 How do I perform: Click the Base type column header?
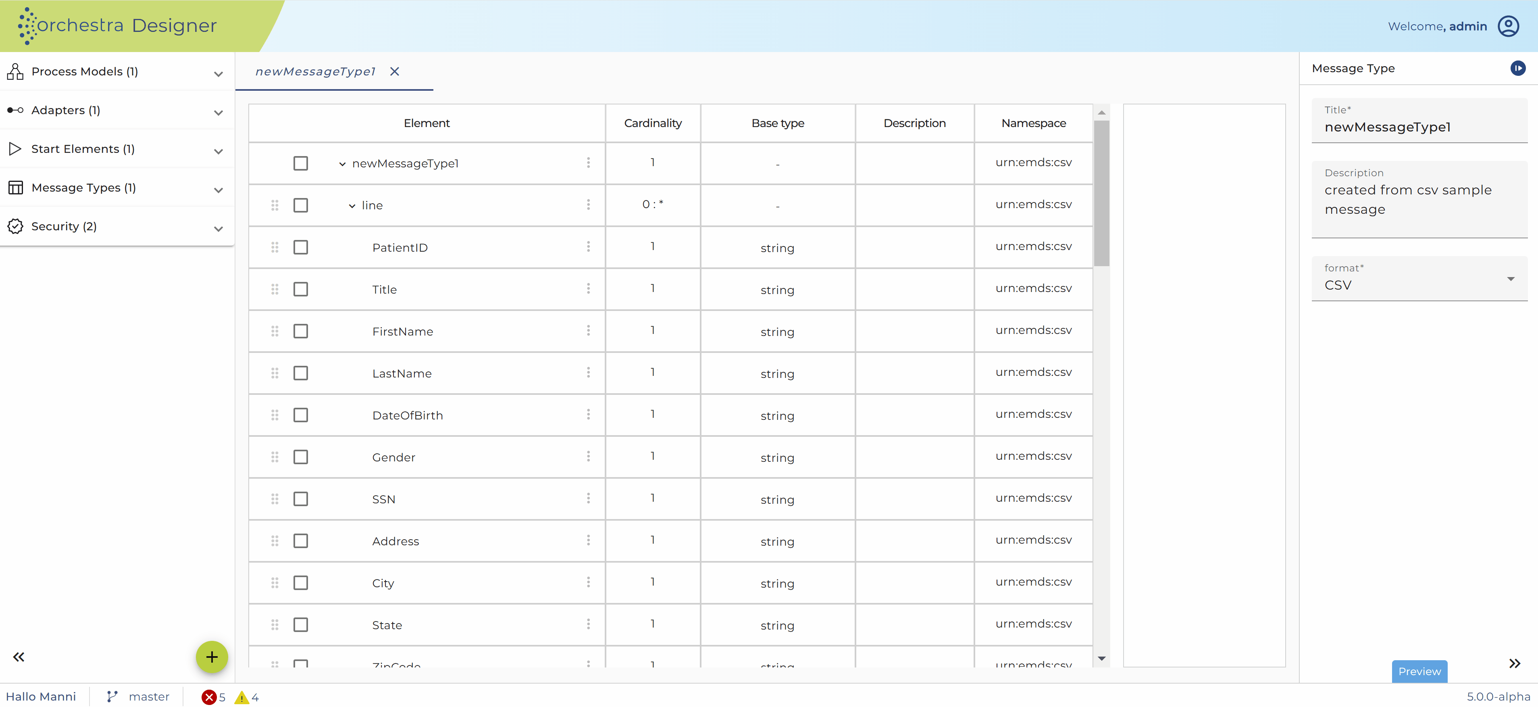pos(777,123)
